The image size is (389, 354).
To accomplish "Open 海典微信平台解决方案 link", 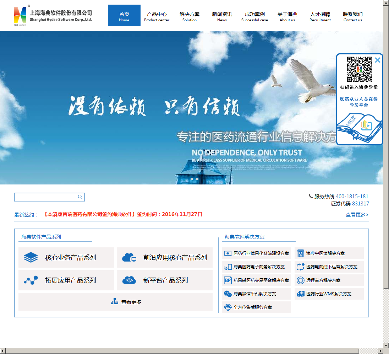I will pos(256,294).
